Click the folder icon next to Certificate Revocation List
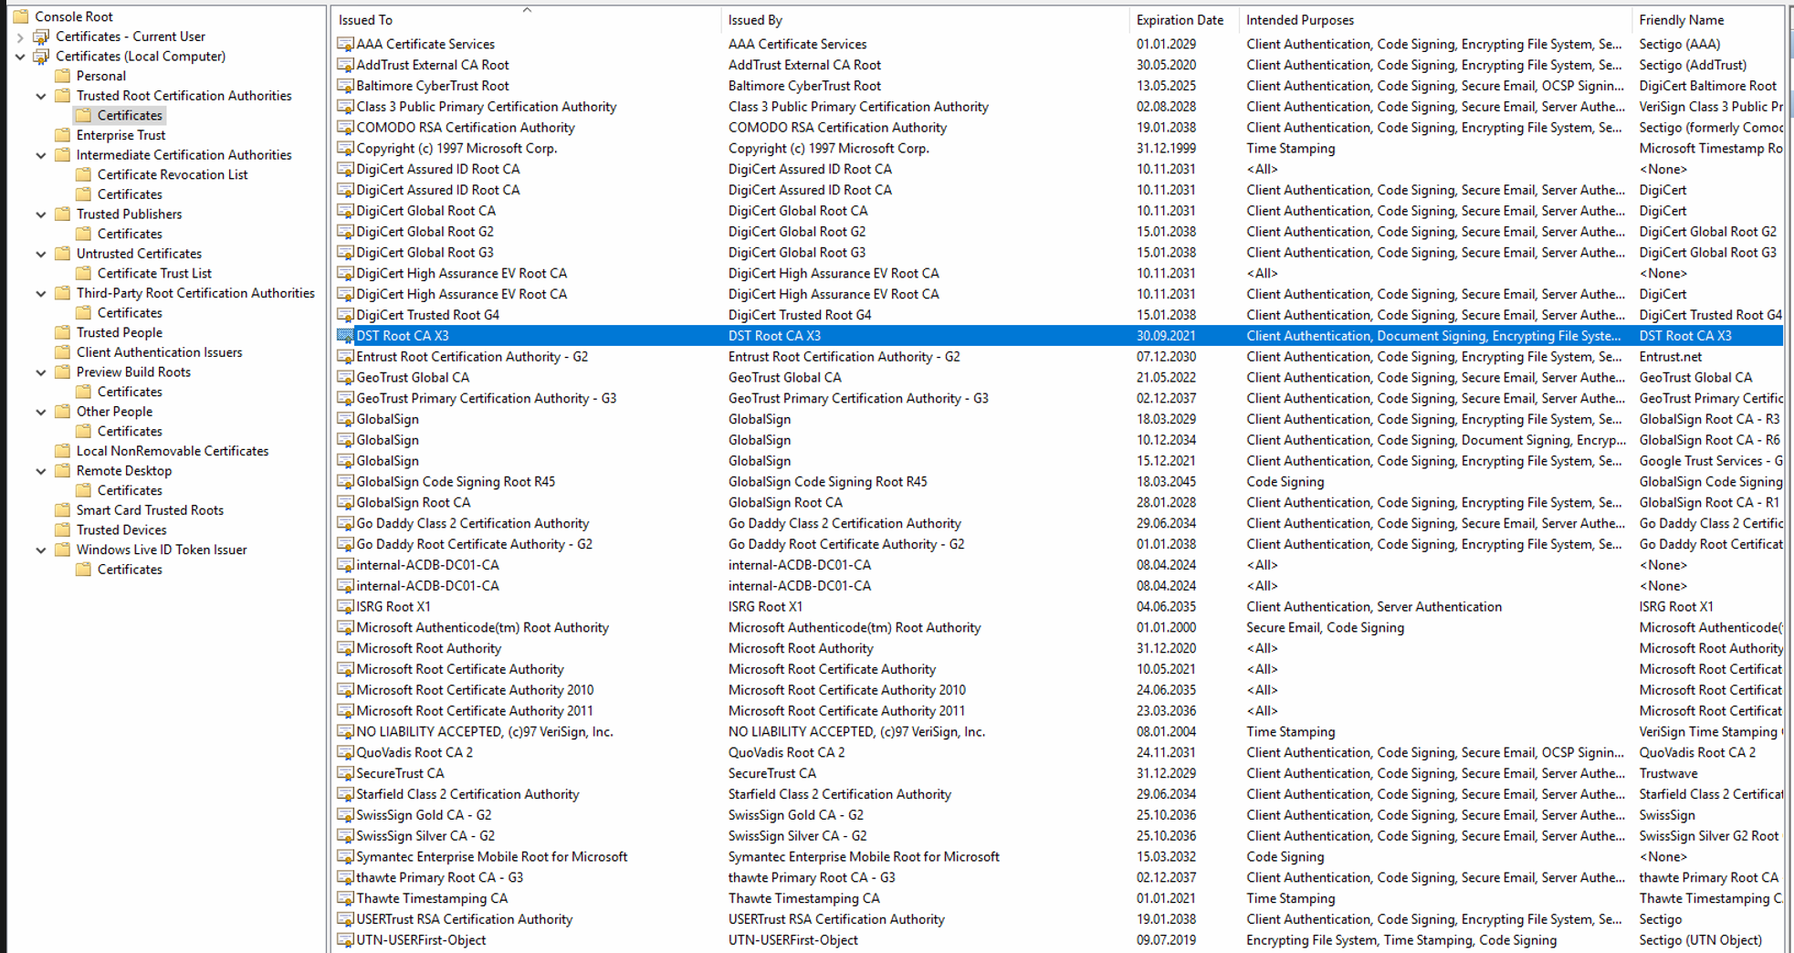 coord(84,174)
